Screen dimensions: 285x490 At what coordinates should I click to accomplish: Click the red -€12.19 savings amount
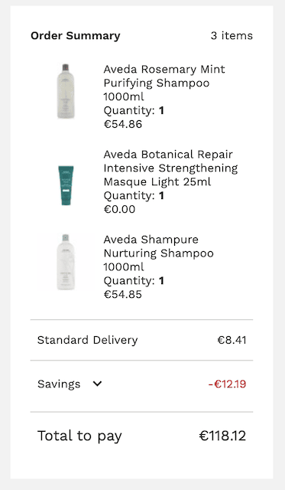228,384
